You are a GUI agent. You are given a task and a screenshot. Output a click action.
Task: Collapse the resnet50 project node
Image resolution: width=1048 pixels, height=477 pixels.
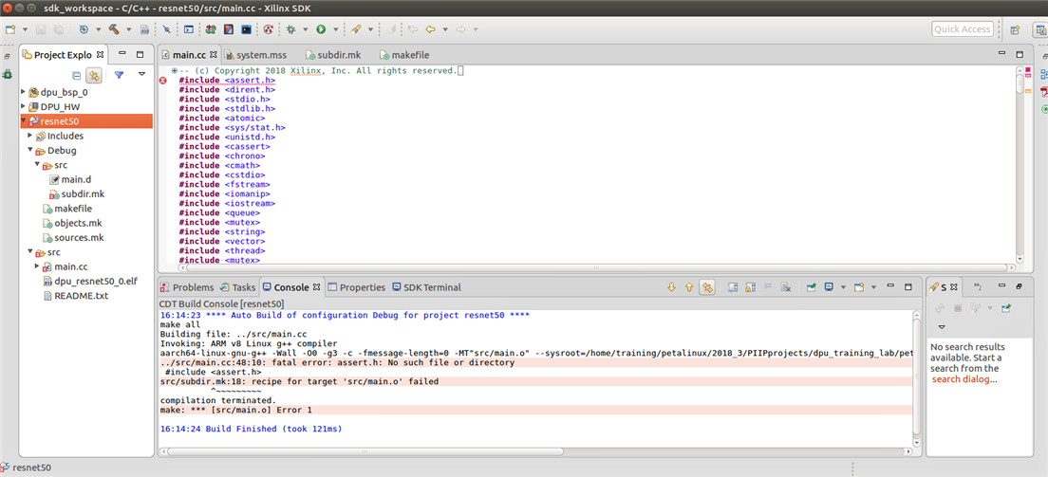click(24, 121)
